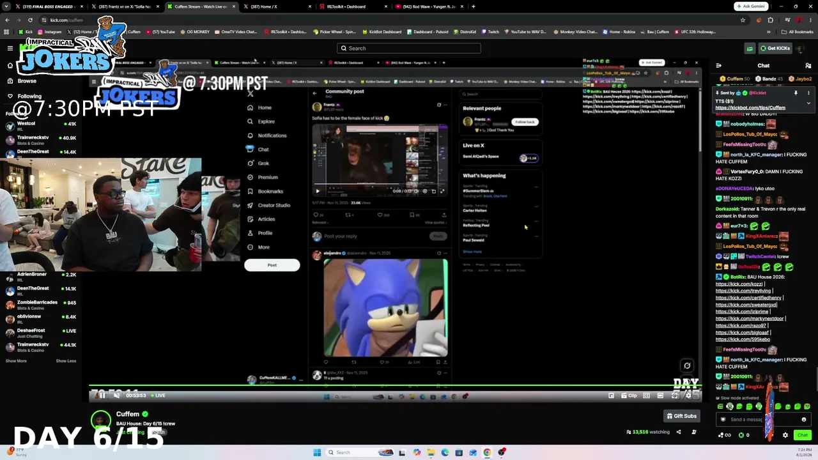Reload the page with the refresh icon
The width and height of the screenshot is (818, 460).
click(30, 20)
